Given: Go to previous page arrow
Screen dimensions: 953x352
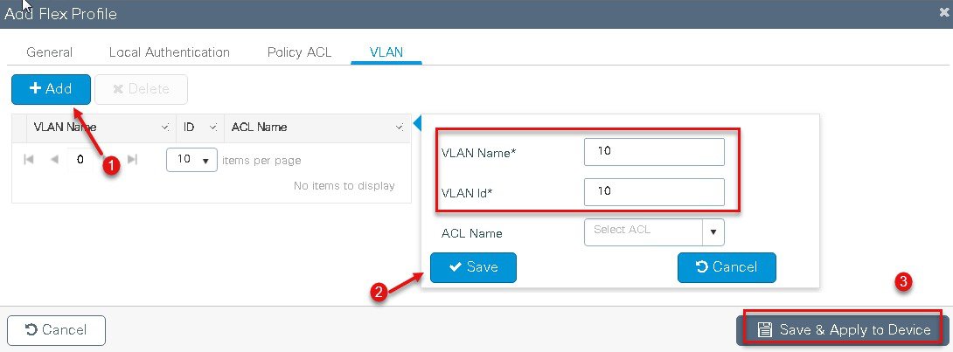Looking at the screenshot, I should pos(55,160).
